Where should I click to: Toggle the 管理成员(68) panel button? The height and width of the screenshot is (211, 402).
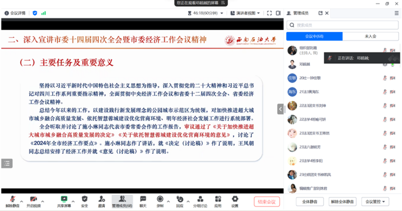(x=122, y=201)
